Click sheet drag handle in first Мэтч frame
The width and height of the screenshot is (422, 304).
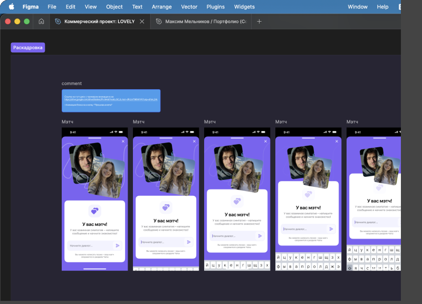[95, 138]
